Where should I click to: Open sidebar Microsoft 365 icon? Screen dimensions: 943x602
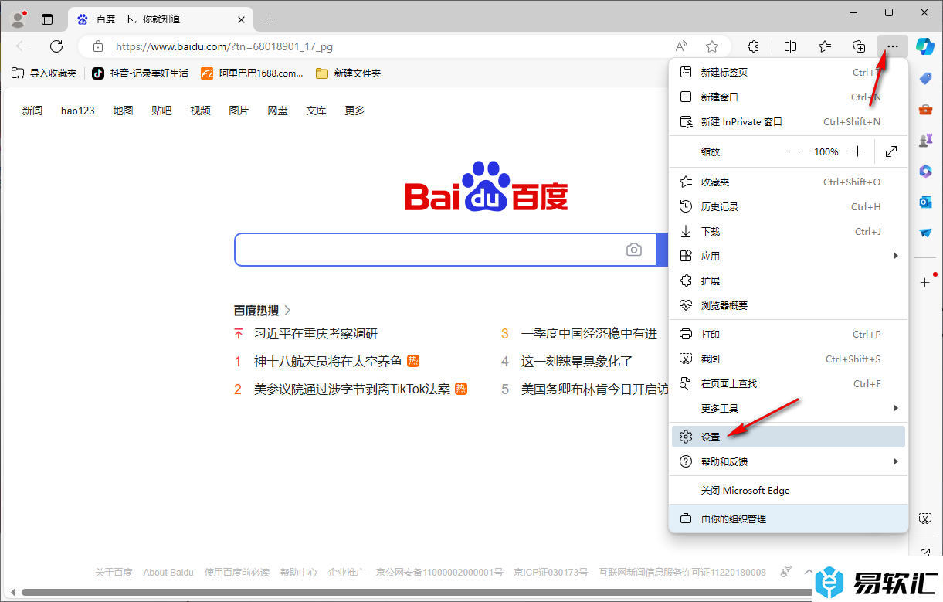tap(925, 171)
